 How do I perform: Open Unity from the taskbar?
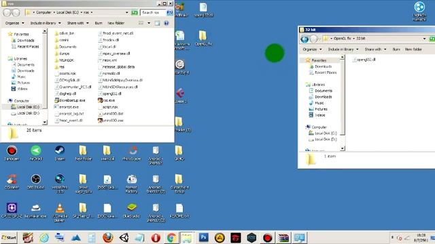tap(124, 238)
